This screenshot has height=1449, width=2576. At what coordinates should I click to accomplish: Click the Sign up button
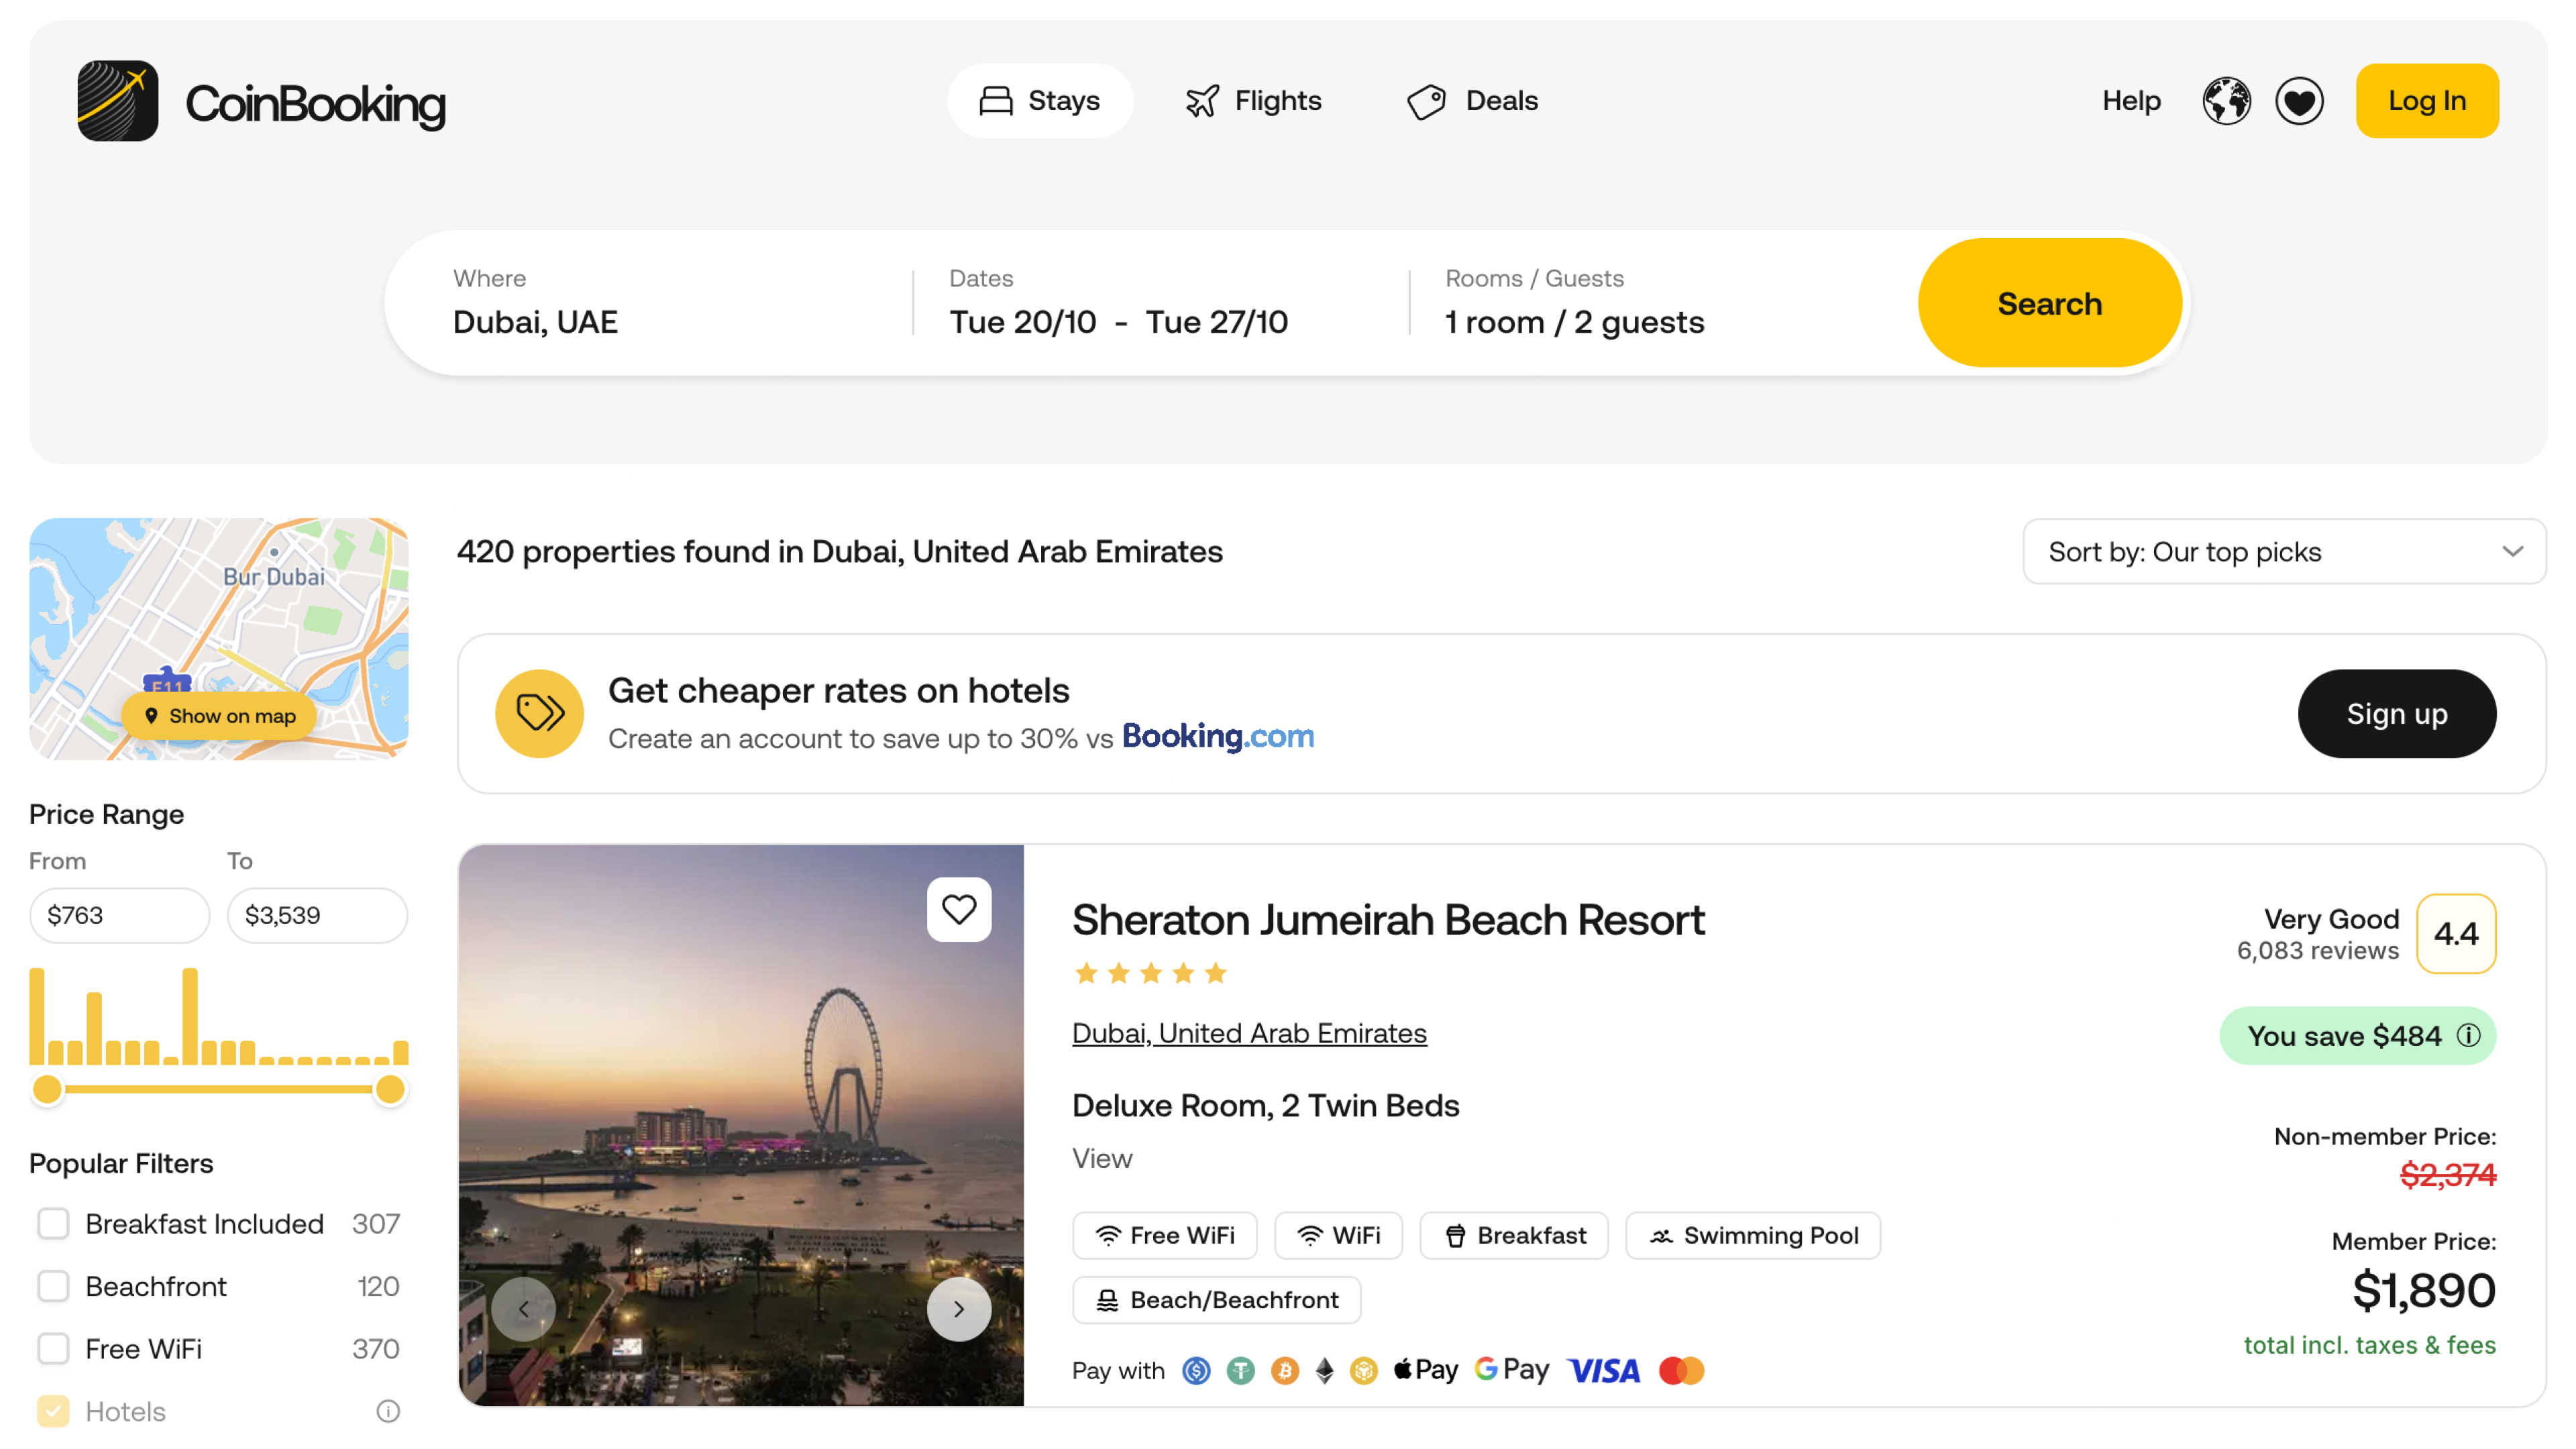pos(2396,713)
